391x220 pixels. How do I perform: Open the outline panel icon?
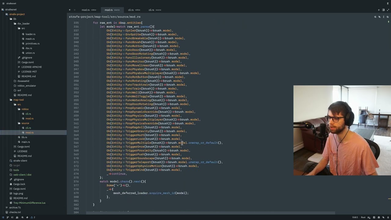click(x=12, y=217)
